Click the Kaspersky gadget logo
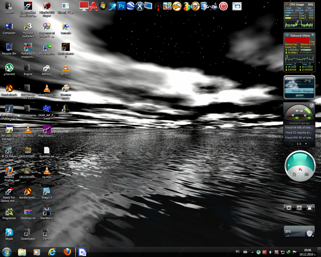This screenshot has height=257, width=321. point(300,169)
